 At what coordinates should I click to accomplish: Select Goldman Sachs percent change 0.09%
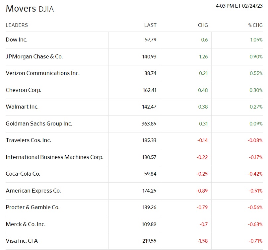(x=256, y=124)
